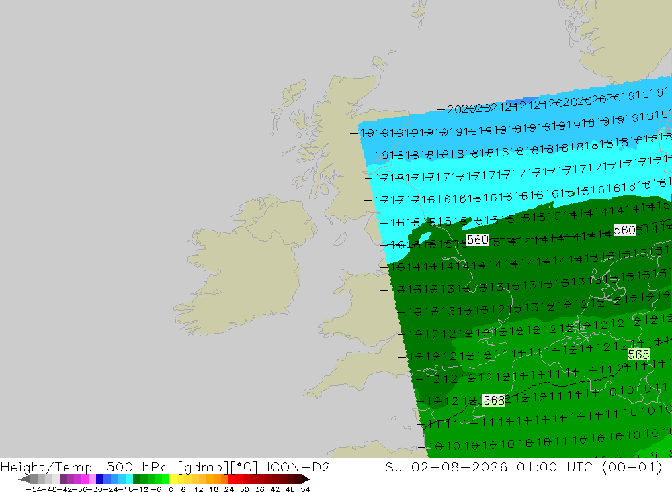Screen dimensions: 672x492
Task: Click the "Height/Temp." title text
Action: (x=50, y=466)
